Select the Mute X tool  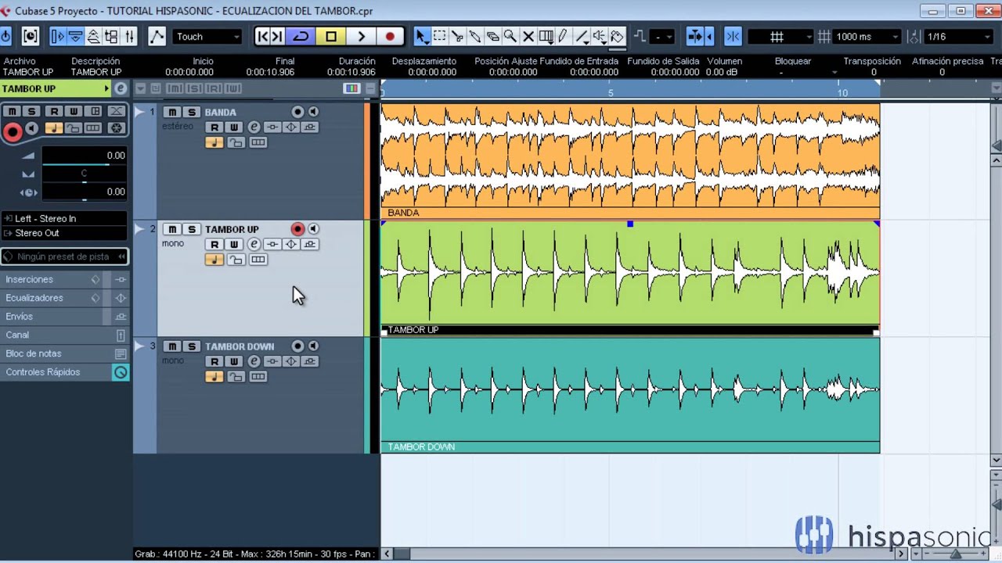(528, 37)
